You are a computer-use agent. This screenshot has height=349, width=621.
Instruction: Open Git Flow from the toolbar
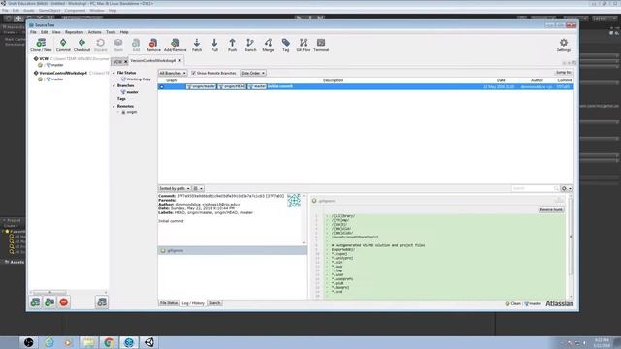click(x=304, y=46)
